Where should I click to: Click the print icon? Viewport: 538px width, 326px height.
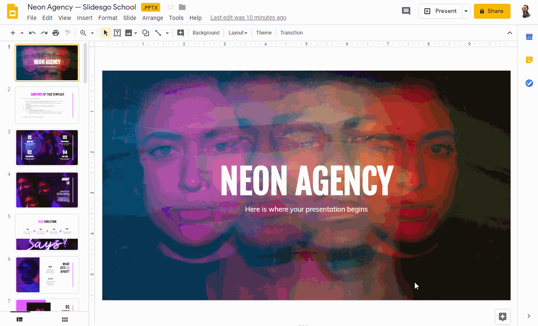(56, 33)
